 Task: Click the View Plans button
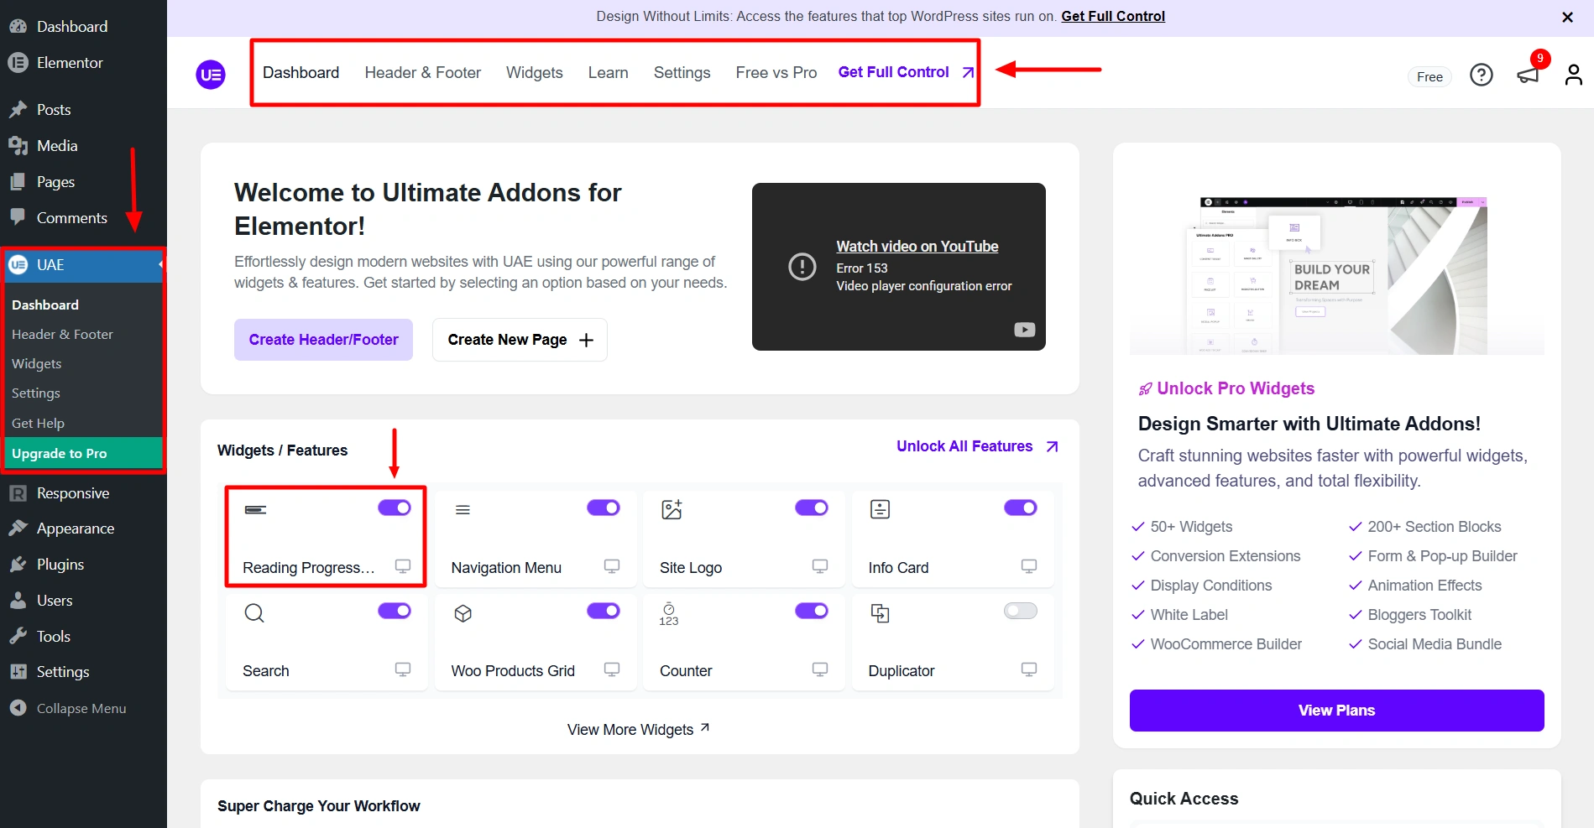(x=1337, y=711)
